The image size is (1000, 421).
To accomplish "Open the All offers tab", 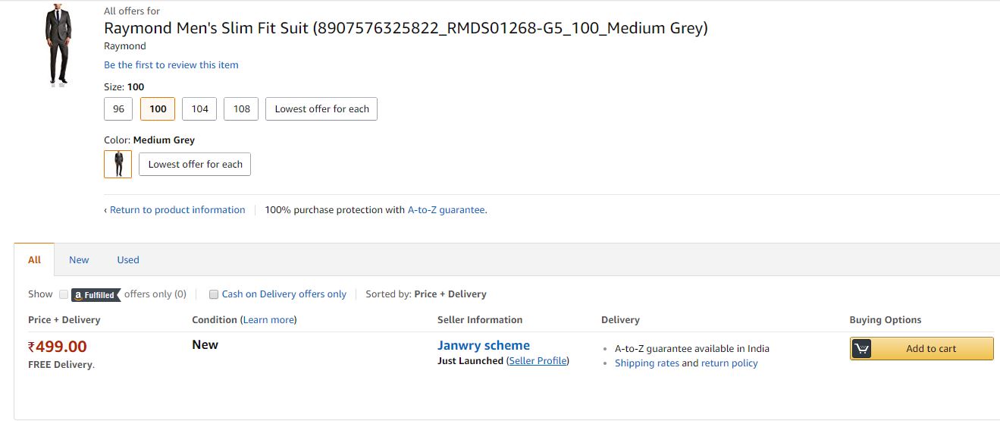I will 34,259.
